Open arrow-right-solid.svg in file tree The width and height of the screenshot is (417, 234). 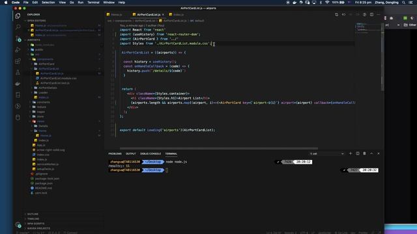pyautogui.click(x=51, y=150)
